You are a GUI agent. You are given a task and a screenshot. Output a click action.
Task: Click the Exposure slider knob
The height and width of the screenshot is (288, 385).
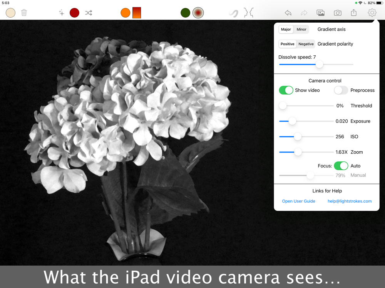[x=292, y=121]
